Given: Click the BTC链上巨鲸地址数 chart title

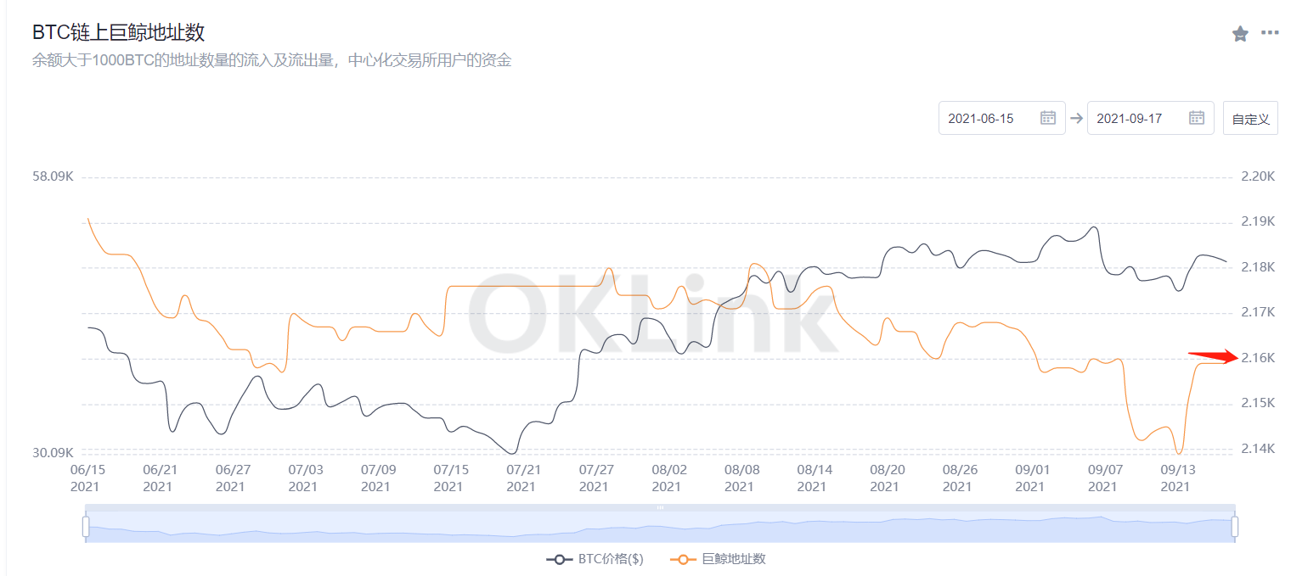Looking at the screenshot, I should (x=118, y=33).
